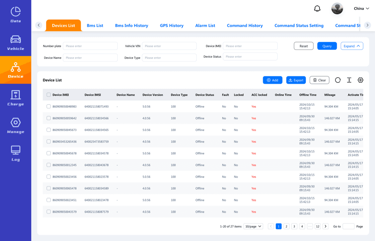Check the row for device IMEI 860909050048983
Image resolution: width=375 pixels, height=241 pixels.
pyautogui.click(x=48, y=106)
